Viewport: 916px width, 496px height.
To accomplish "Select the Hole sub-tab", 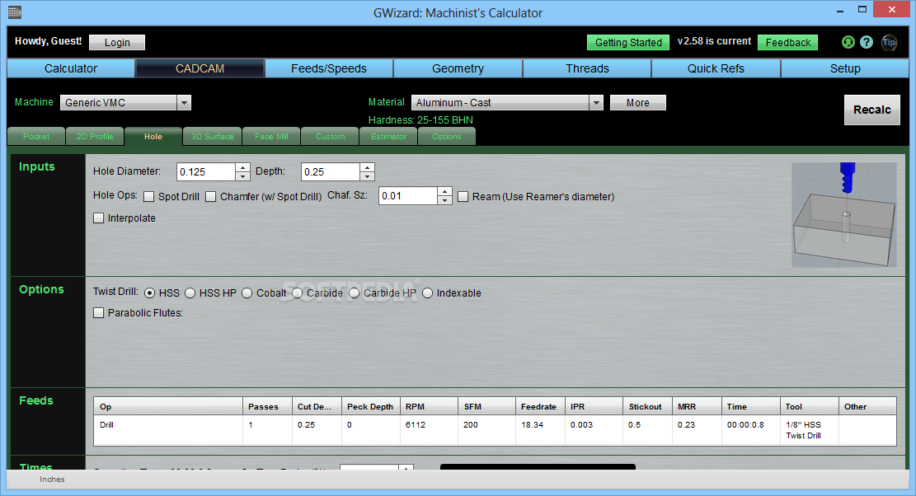I will click(153, 137).
